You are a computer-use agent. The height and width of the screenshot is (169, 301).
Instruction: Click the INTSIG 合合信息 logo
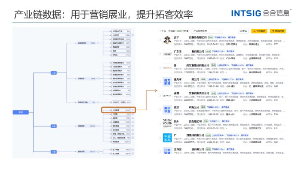click(x=261, y=13)
